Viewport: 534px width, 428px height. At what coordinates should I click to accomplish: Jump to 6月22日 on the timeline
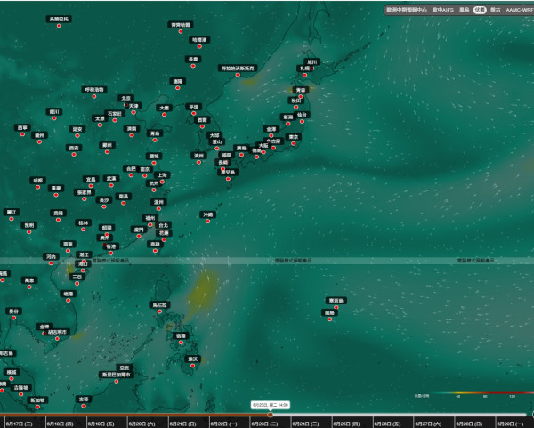(x=223, y=424)
